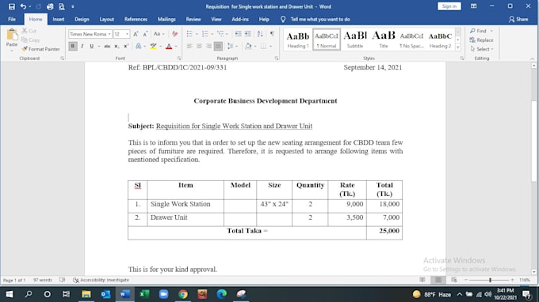
Task: Cut the selected text
Action: (29, 31)
